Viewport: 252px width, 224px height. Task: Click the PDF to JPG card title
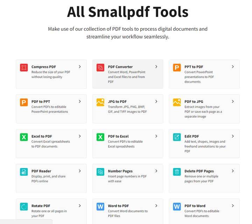[194, 101]
